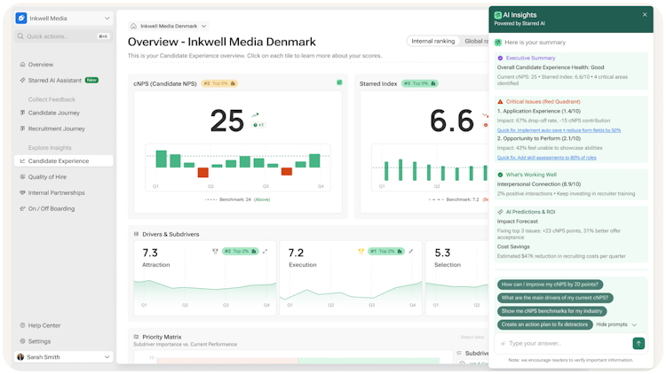This screenshot has height=374, width=666.
Task: Expand the Sarah Smith account menu
Action: click(107, 357)
